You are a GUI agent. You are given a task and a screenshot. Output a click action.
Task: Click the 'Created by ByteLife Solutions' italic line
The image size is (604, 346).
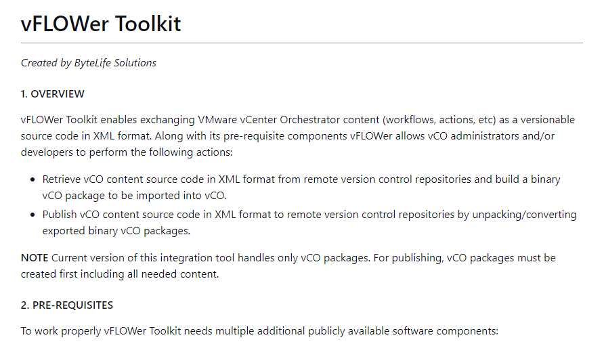(88, 63)
